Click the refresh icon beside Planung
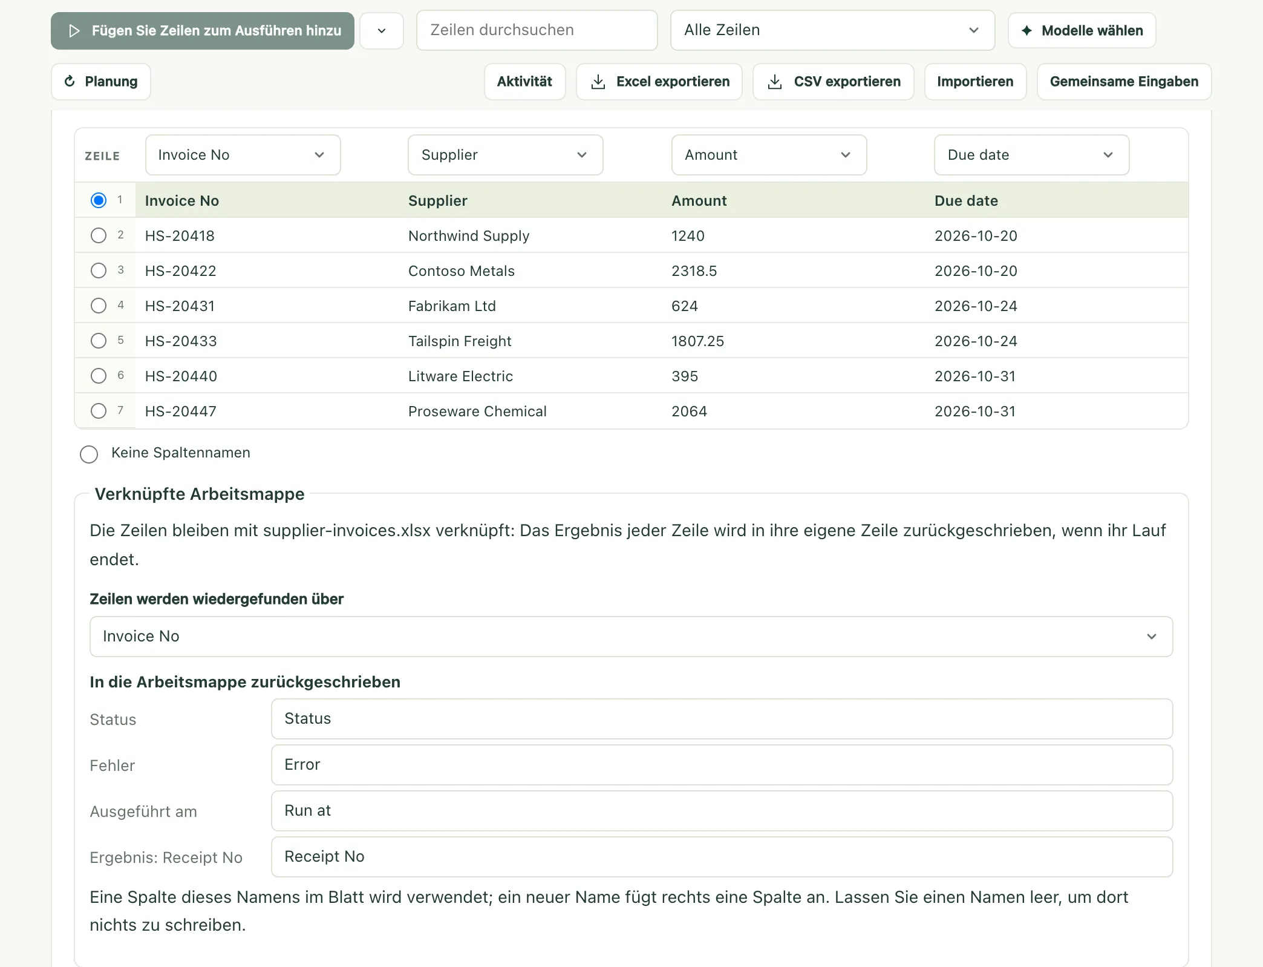This screenshot has width=1263, height=967. 70,81
